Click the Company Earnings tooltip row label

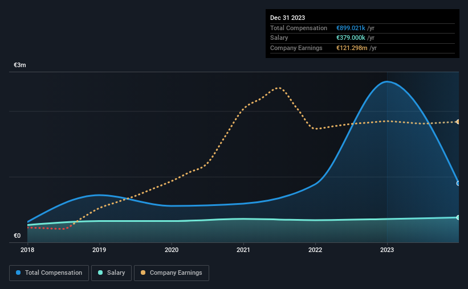(x=296, y=48)
